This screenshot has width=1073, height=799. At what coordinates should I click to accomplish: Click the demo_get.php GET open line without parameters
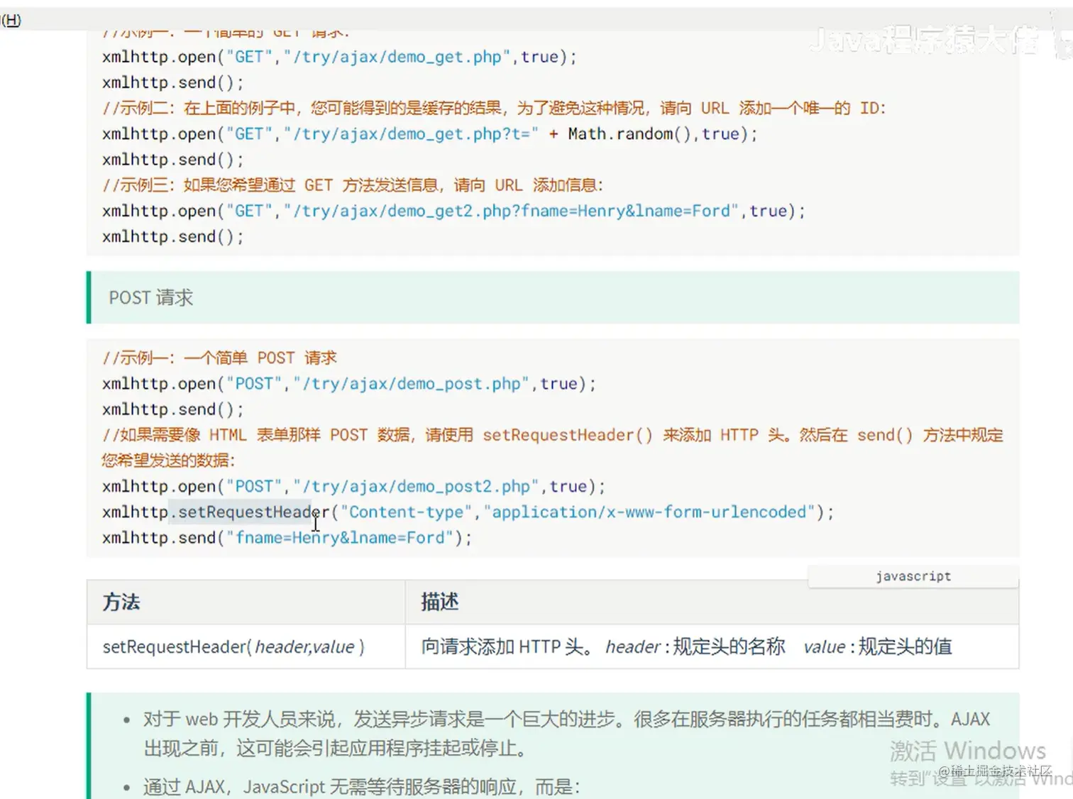339,57
